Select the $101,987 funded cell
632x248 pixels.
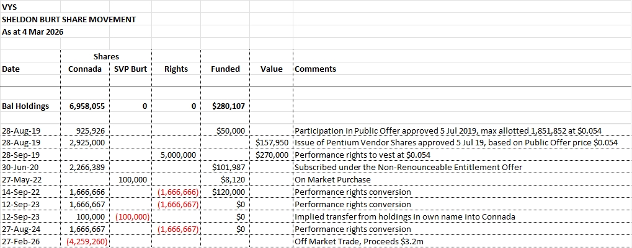[228, 168]
